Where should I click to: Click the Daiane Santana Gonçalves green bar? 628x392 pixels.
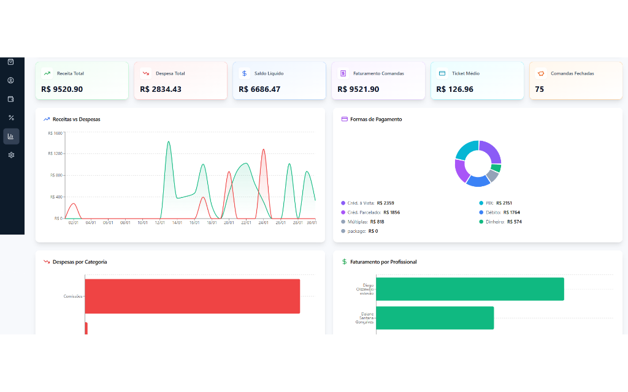pyautogui.click(x=435, y=318)
